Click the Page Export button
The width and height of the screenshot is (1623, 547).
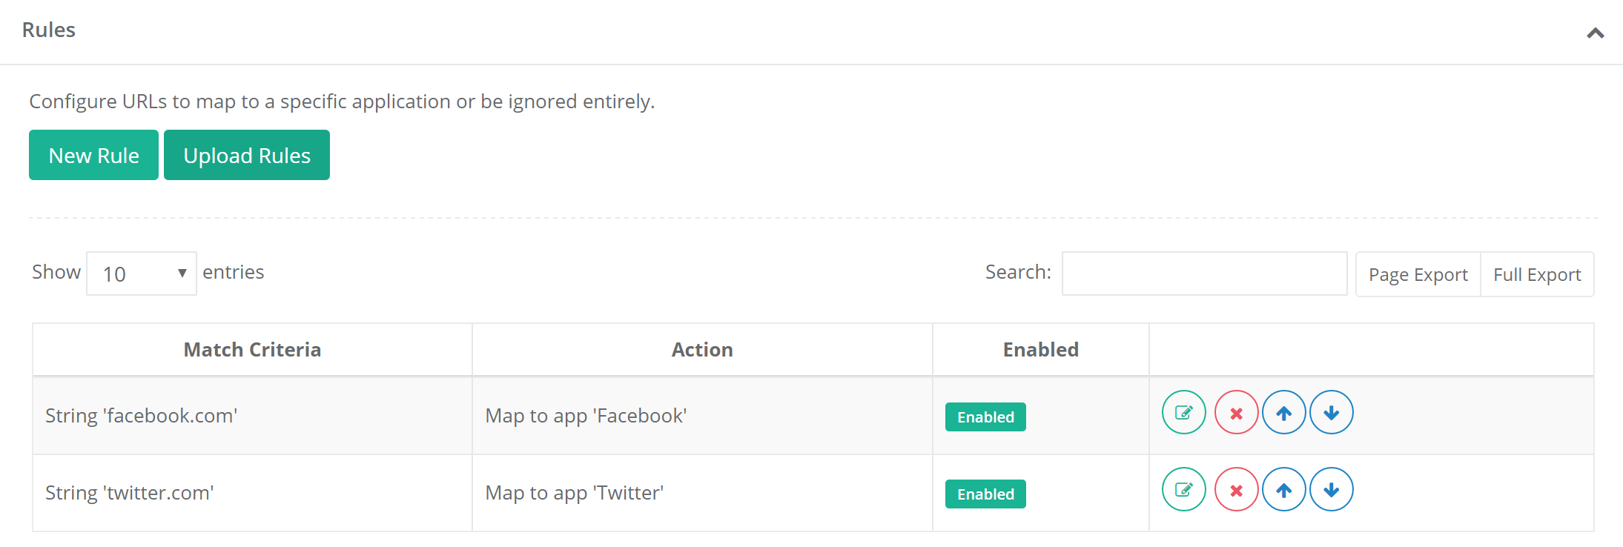pos(1418,274)
